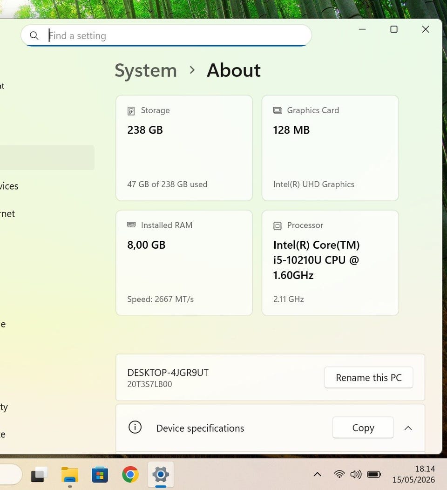Select the 20T3S7LB00 model text
The image size is (447, 490).
pos(149,384)
